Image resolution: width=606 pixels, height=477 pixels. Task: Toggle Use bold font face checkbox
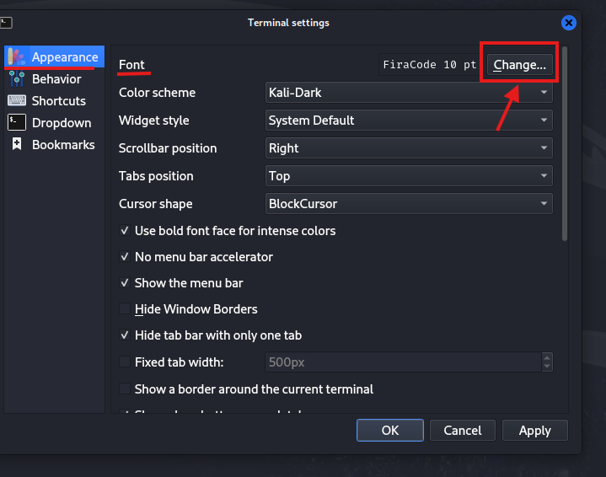click(x=125, y=231)
